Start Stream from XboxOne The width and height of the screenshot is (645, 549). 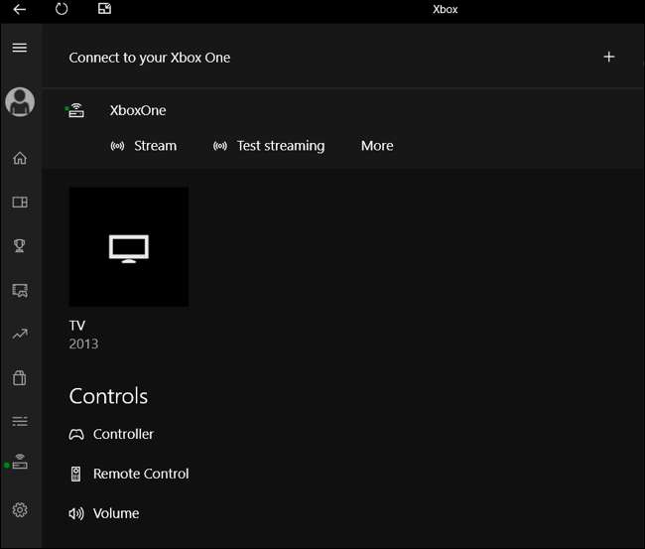144,146
